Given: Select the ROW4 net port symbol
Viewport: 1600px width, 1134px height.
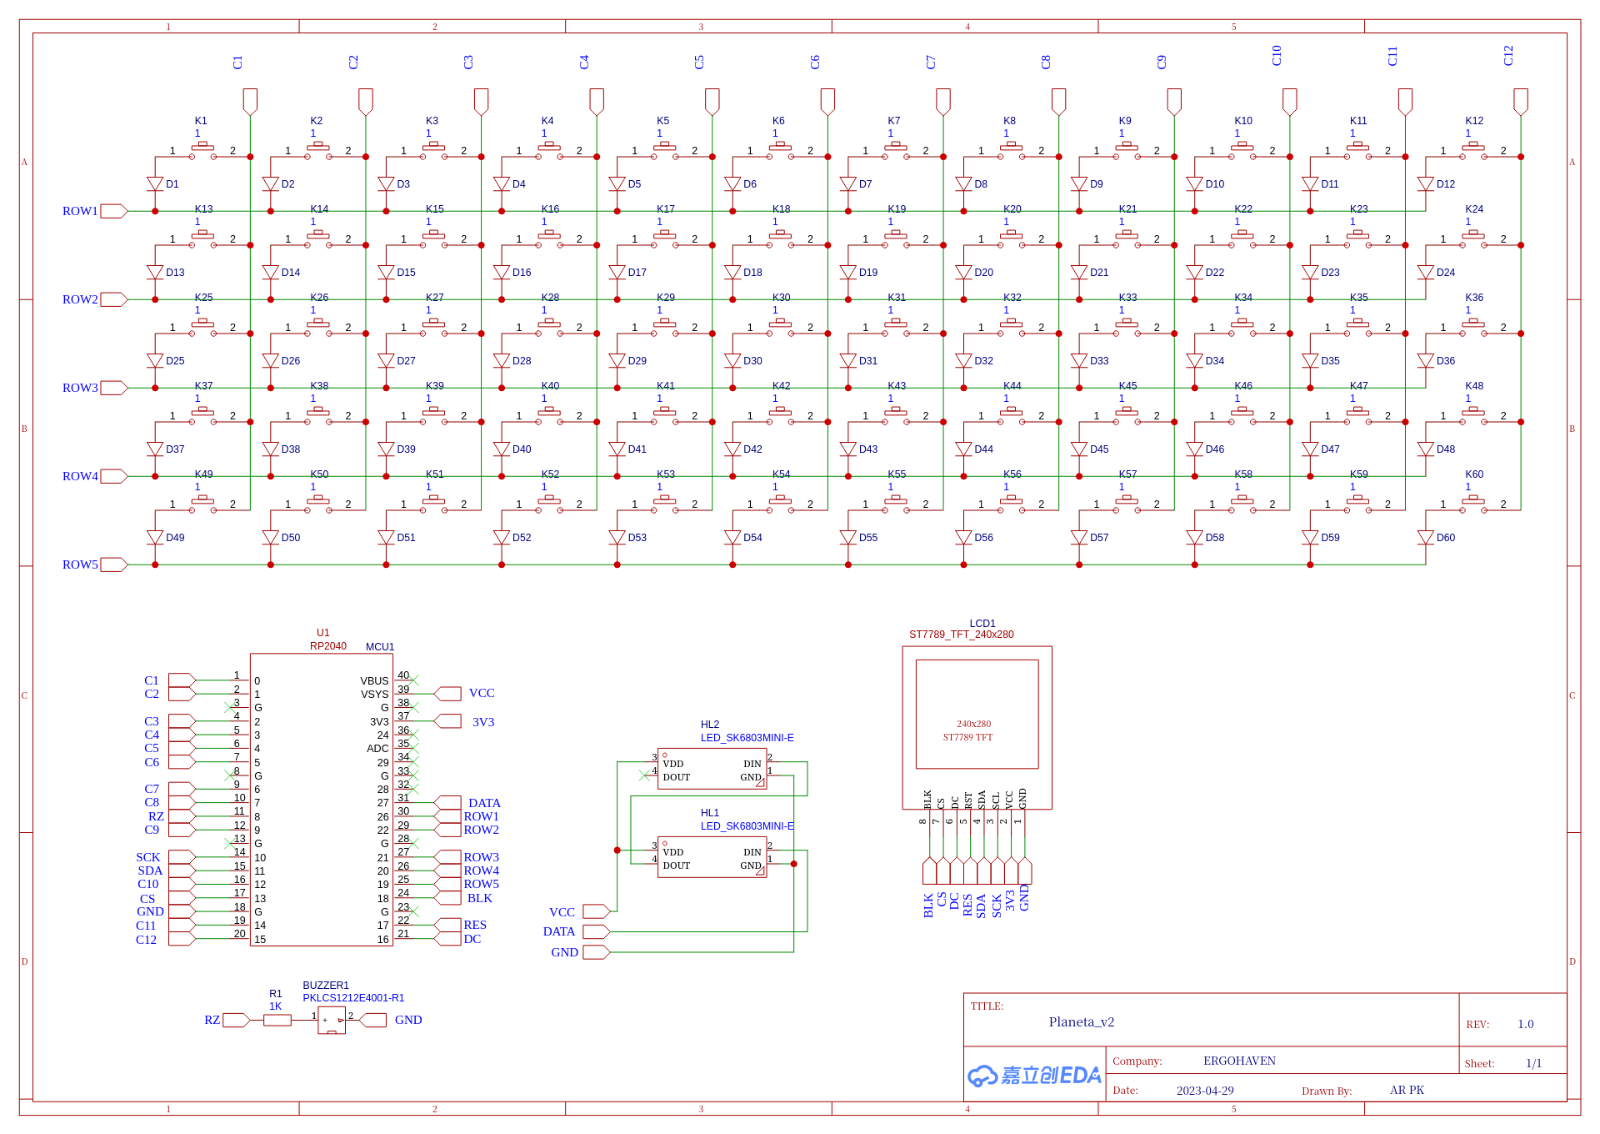Looking at the screenshot, I should point(114,476).
